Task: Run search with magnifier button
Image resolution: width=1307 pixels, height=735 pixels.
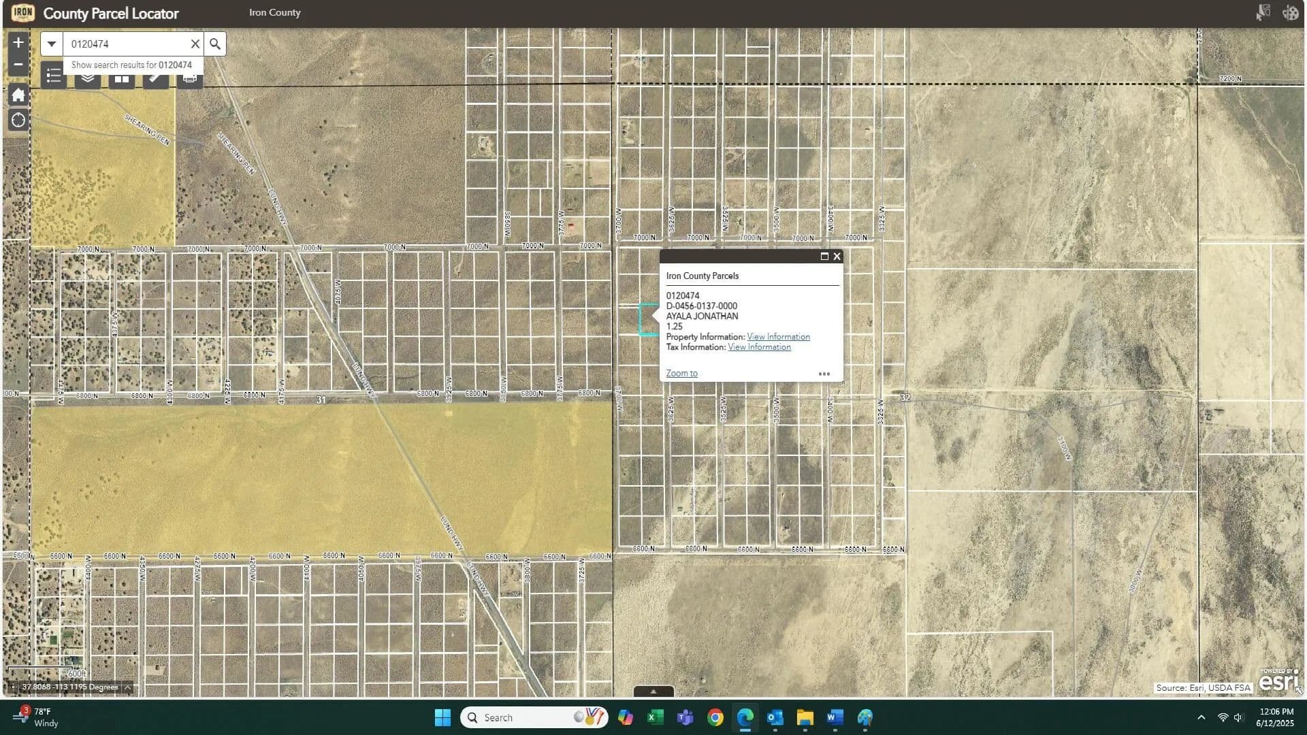Action: (215, 44)
